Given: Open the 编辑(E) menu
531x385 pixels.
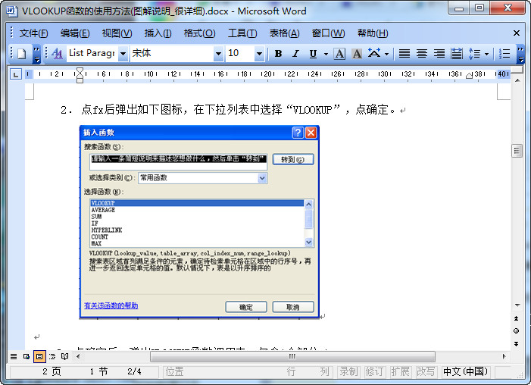Looking at the screenshot, I should click(75, 33).
